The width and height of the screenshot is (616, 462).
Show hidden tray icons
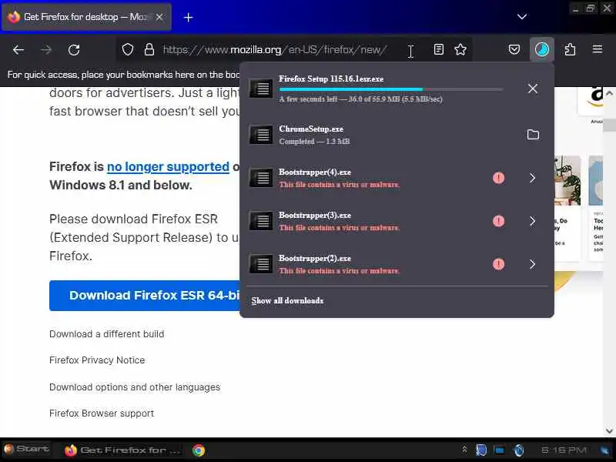[x=464, y=449]
